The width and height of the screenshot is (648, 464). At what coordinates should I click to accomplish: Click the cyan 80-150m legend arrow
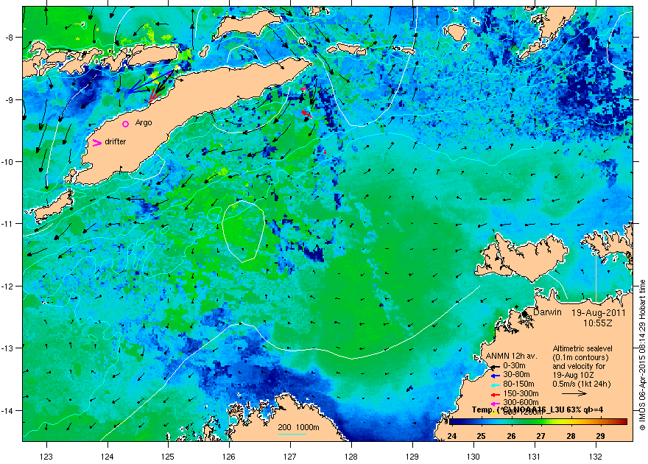[496, 385]
